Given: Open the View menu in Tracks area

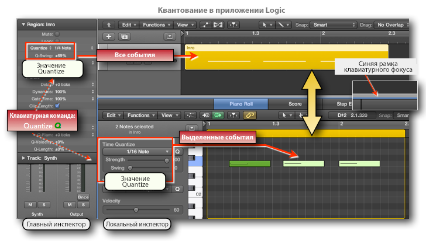Looking at the screenshot, I should (185, 25).
